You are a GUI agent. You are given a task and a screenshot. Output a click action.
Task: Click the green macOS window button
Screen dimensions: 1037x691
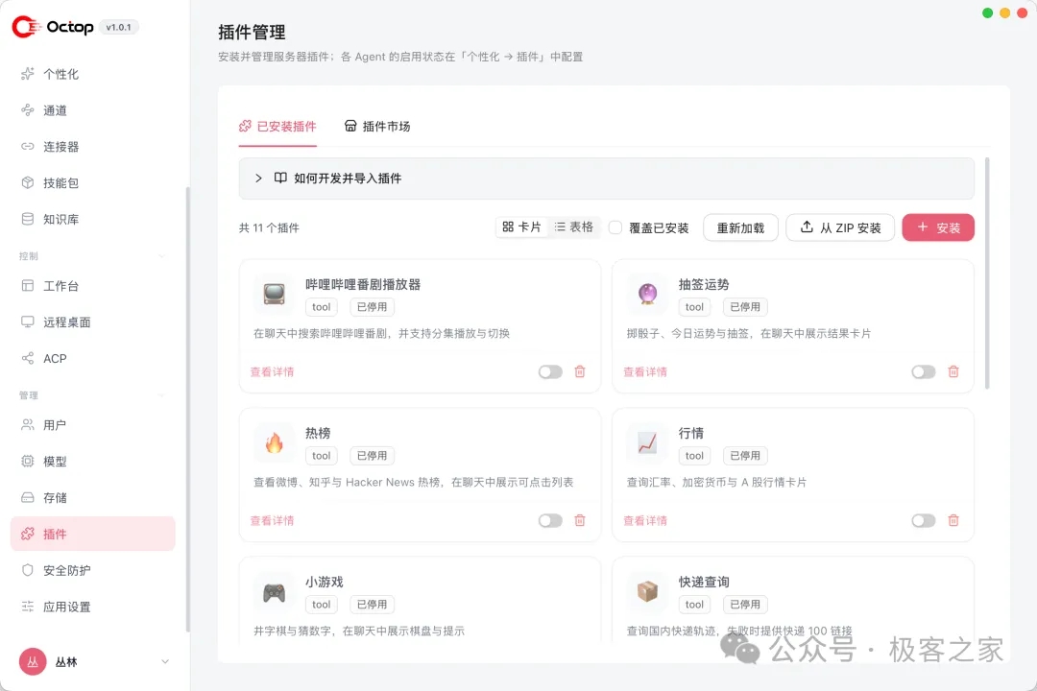[987, 13]
